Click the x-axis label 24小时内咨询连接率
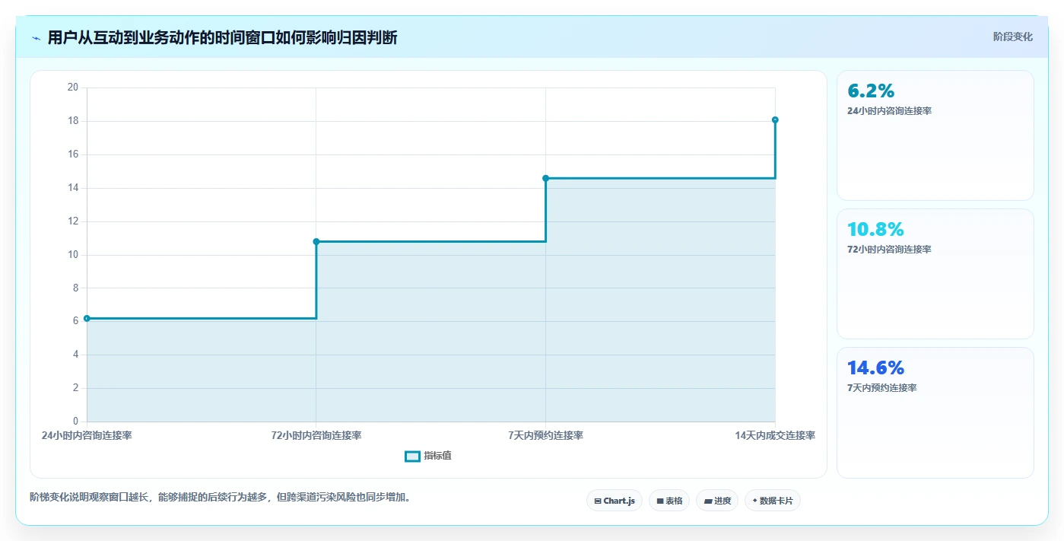Screen dimensions: 1064x541 (x=87, y=436)
